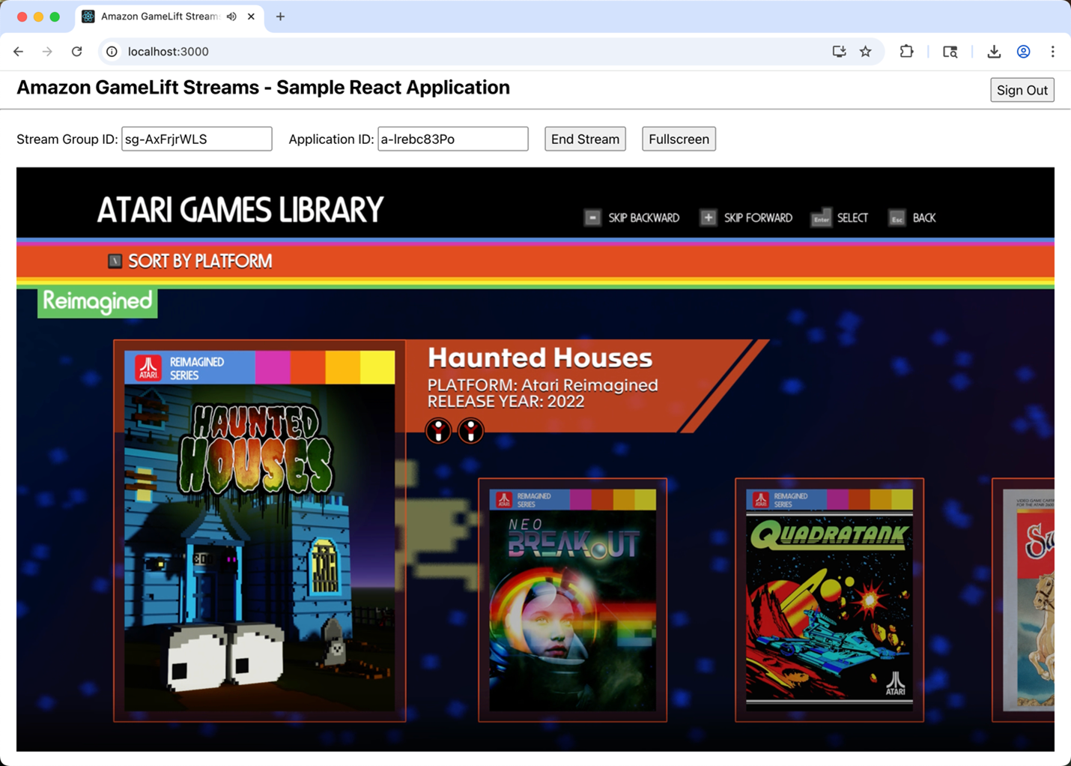Open the Chrome profile menu
This screenshot has width=1071, height=766.
point(1023,52)
